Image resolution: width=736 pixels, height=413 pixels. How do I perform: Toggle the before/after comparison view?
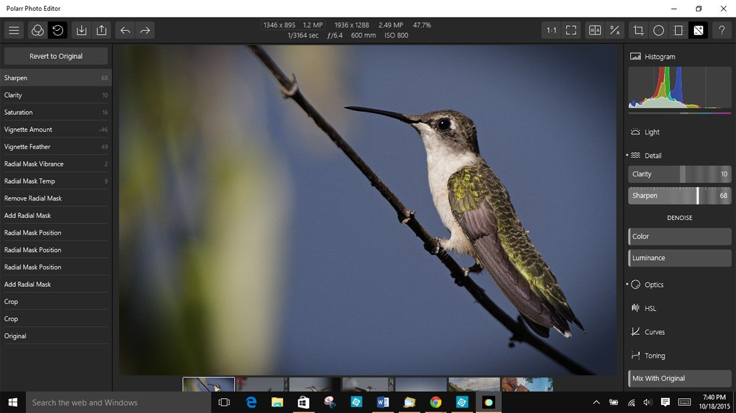tap(594, 30)
